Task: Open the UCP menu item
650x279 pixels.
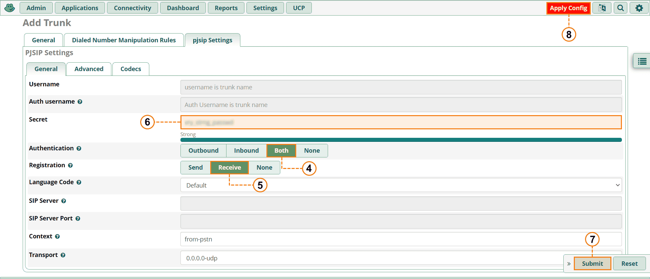Action: (299, 8)
